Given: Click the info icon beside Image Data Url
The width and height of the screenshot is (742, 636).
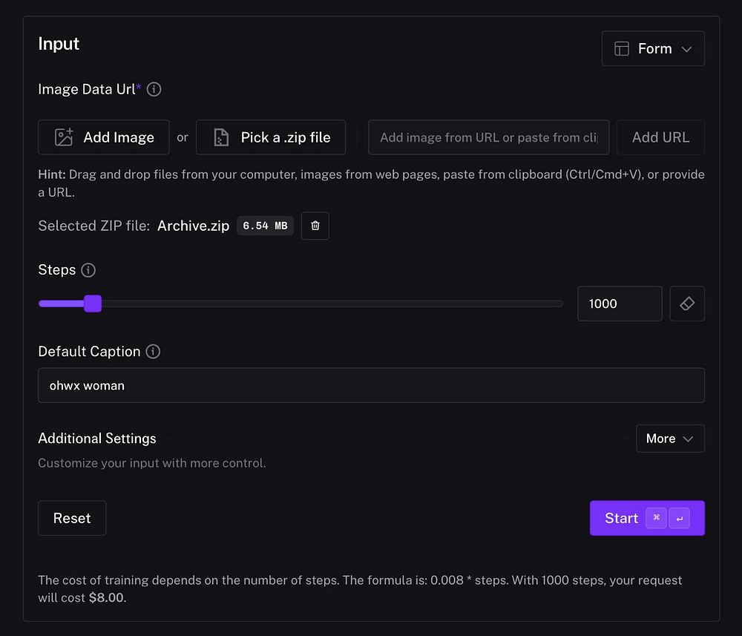Looking at the screenshot, I should click(x=154, y=90).
